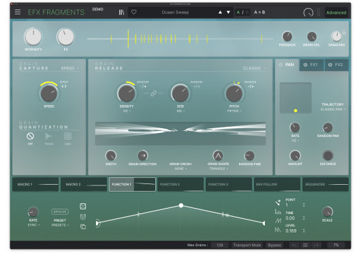
Task: Toggle Bypass in the status bar
Action: pyautogui.click(x=274, y=245)
